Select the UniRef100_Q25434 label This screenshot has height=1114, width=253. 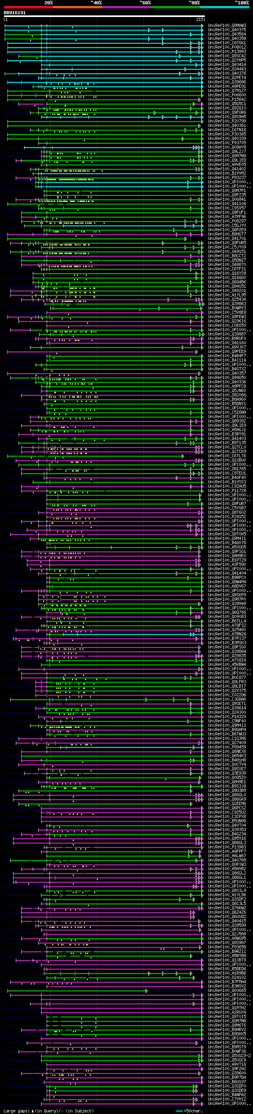coord(227,299)
